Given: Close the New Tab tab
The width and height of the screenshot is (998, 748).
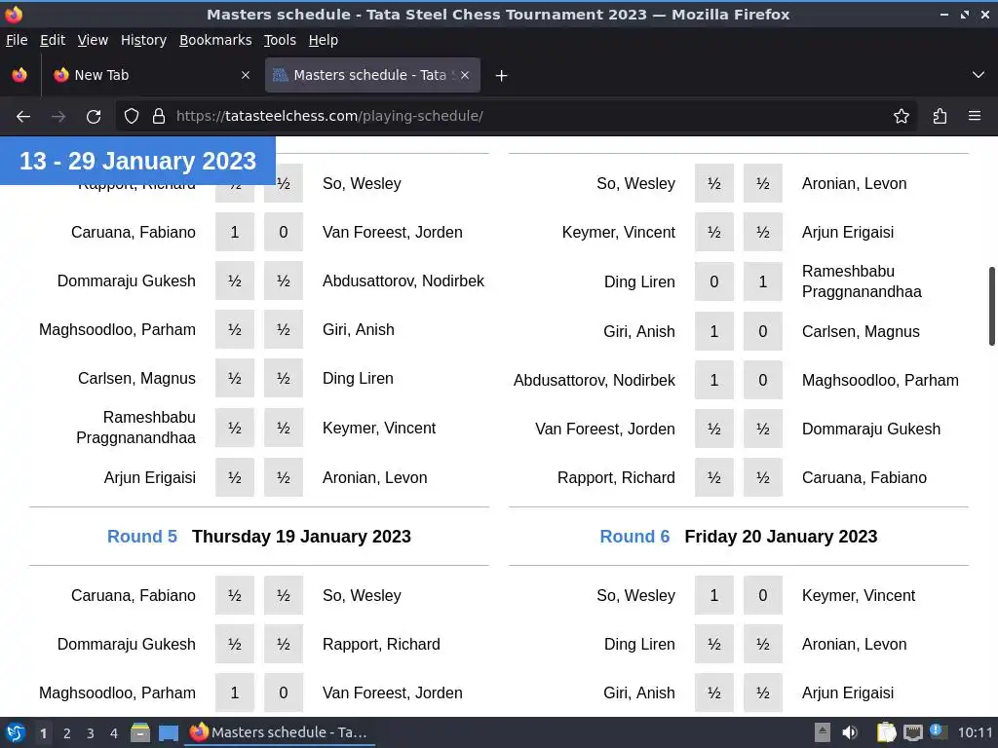Looking at the screenshot, I should click(x=245, y=75).
